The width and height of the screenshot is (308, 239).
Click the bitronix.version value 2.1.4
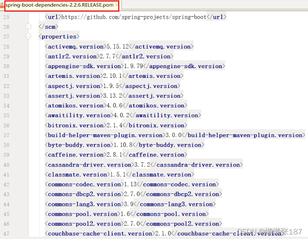click(115, 125)
